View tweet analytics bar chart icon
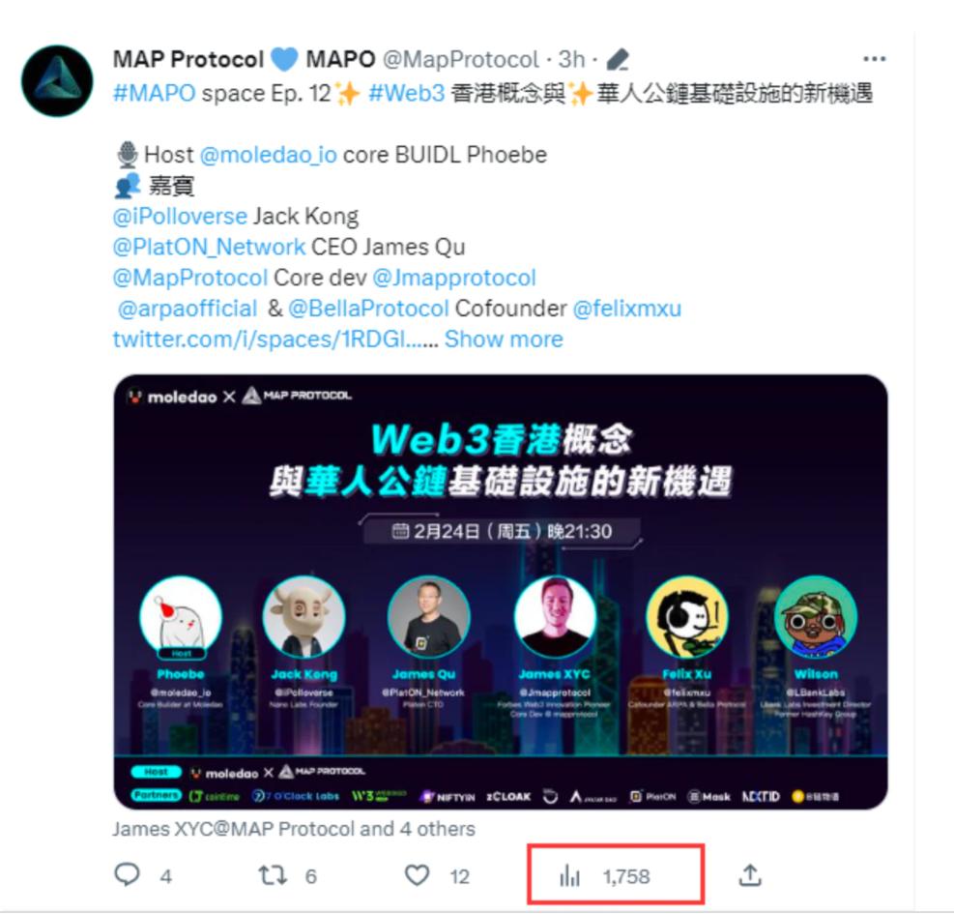The width and height of the screenshot is (954, 914). click(x=569, y=875)
